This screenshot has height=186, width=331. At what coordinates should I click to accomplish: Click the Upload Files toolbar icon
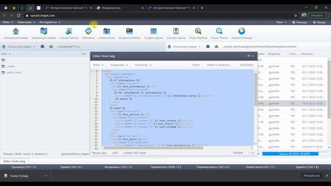click(x=129, y=34)
